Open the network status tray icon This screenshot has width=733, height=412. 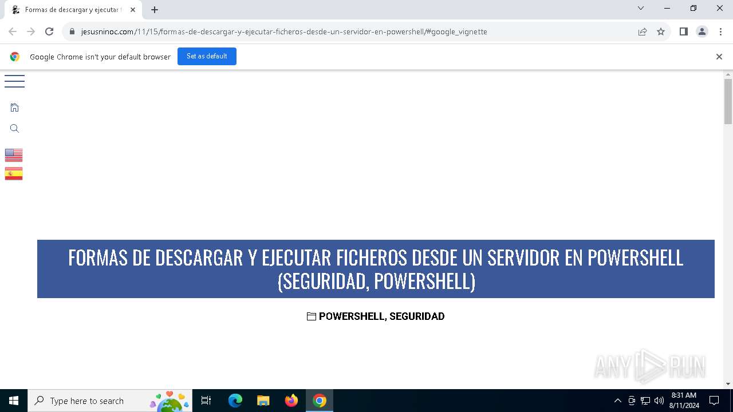click(x=645, y=401)
